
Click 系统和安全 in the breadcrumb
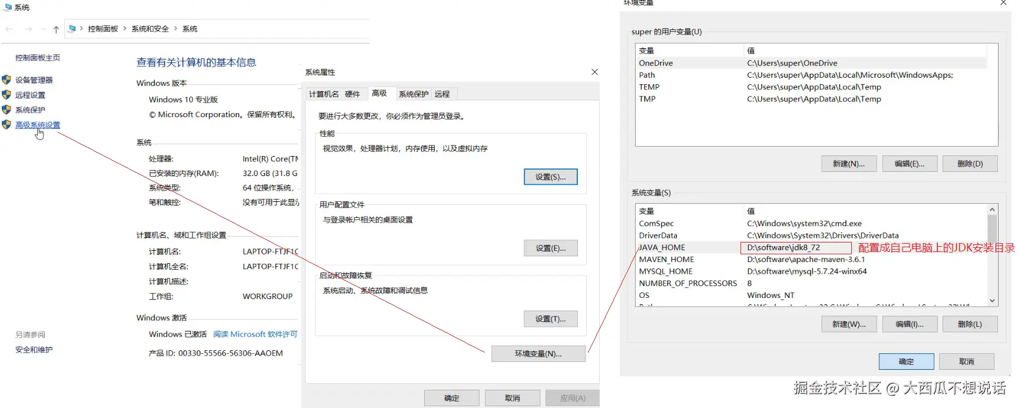[150, 29]
